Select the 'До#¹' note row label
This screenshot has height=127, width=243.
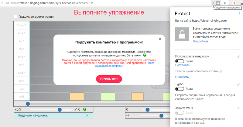pos(22,73)
